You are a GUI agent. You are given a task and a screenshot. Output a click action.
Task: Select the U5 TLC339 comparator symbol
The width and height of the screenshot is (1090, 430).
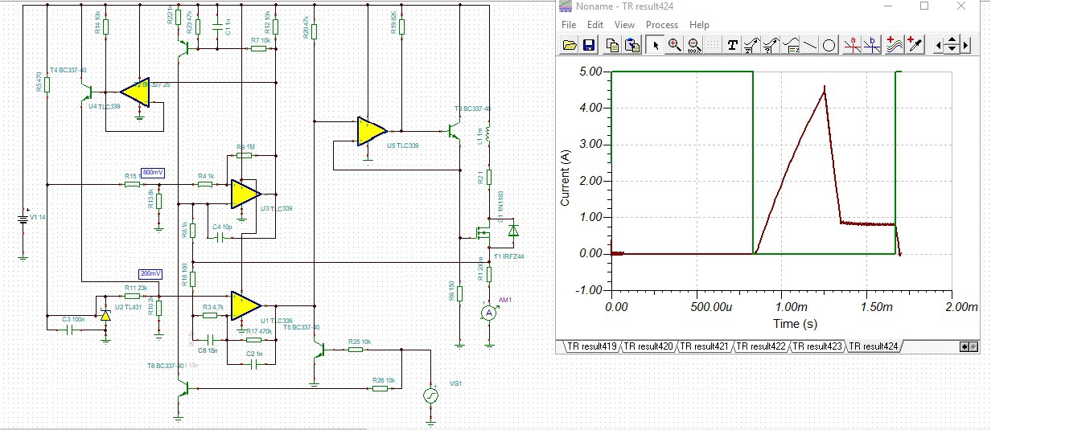(371, 130)
